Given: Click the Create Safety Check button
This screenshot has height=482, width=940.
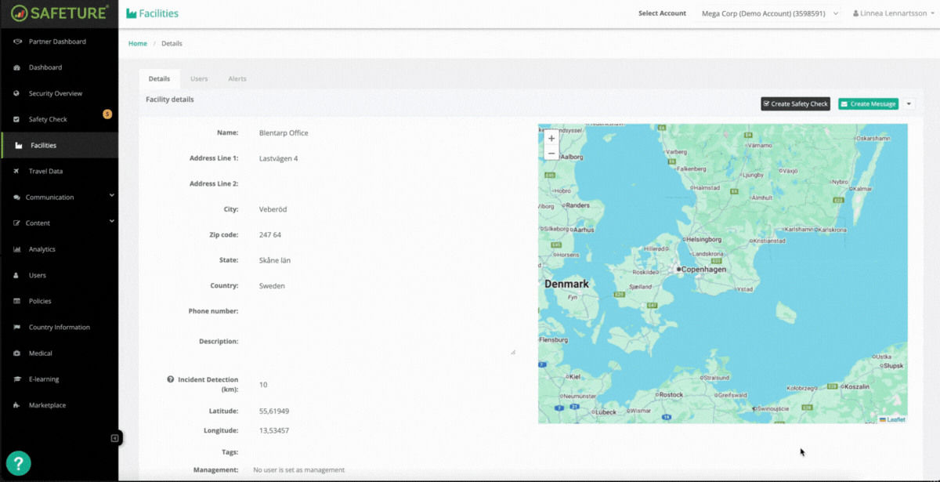Looking at the screenshot, I should [795, 103].
